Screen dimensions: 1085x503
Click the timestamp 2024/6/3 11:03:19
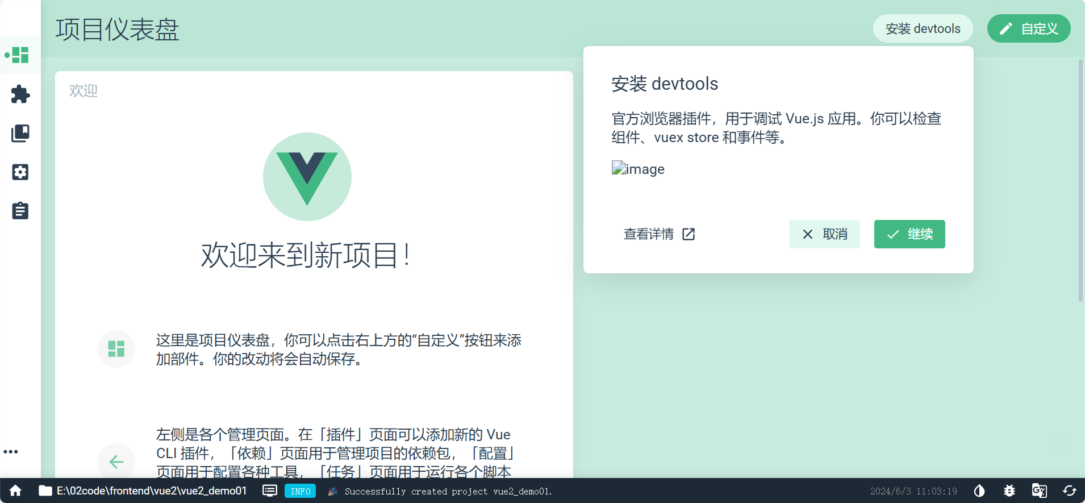[x=913, y=491]
